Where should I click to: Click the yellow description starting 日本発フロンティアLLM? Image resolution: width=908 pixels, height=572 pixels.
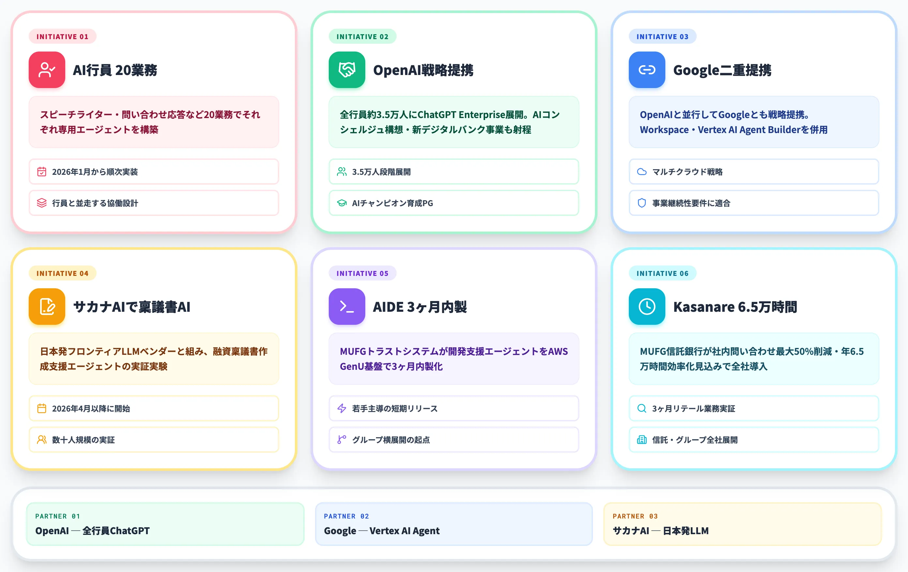154,359
